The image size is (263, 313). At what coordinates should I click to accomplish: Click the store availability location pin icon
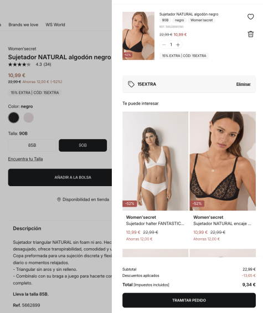(x=59, y=199)
